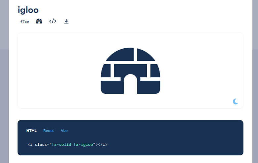
Task: Copy the f7ae unicode value
Action: pos(24,21)
